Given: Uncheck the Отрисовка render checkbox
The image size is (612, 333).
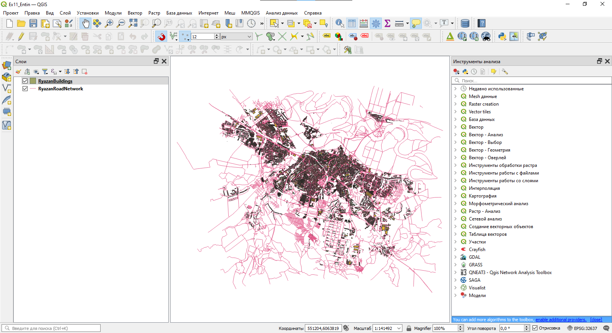Looking at the screenshot, I should tap(535, 328).
